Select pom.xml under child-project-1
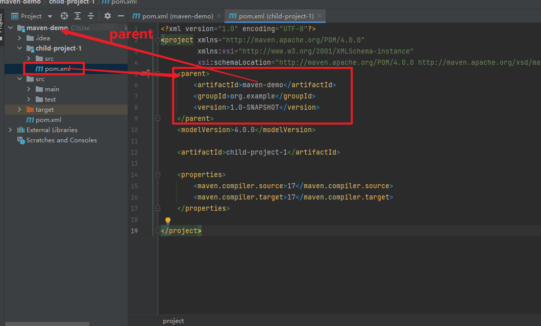This screenshot has height=326, width=541. [x=57, y=69]
